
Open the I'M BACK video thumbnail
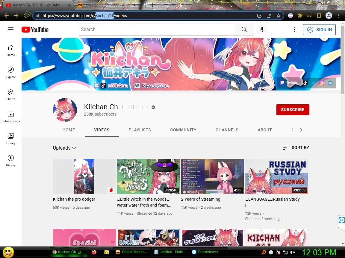tap(148, 237)
